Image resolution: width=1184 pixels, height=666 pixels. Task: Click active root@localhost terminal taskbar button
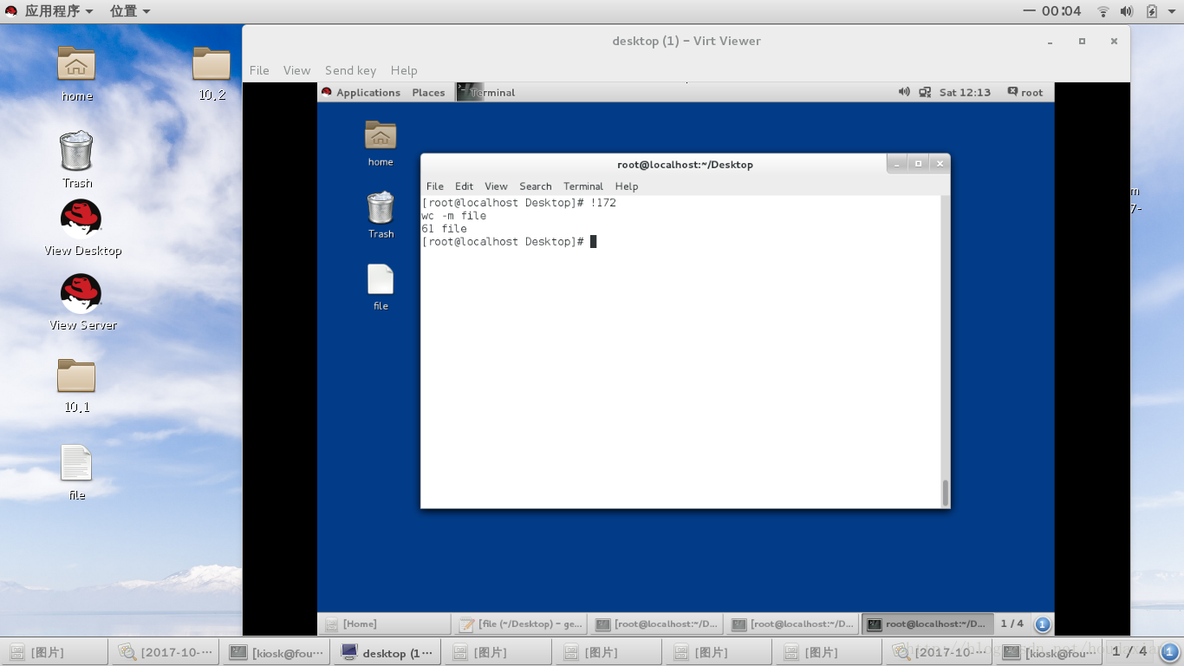[927, 624]
